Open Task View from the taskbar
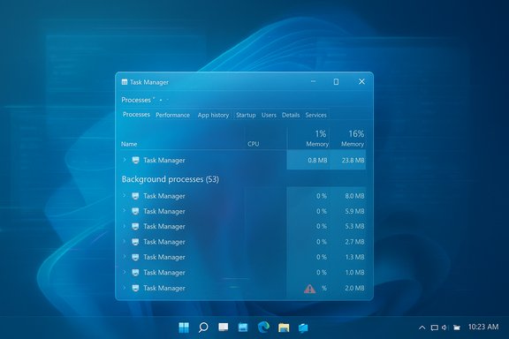The height and width of the screenshot is (339, 509). (x=224, y=327)
